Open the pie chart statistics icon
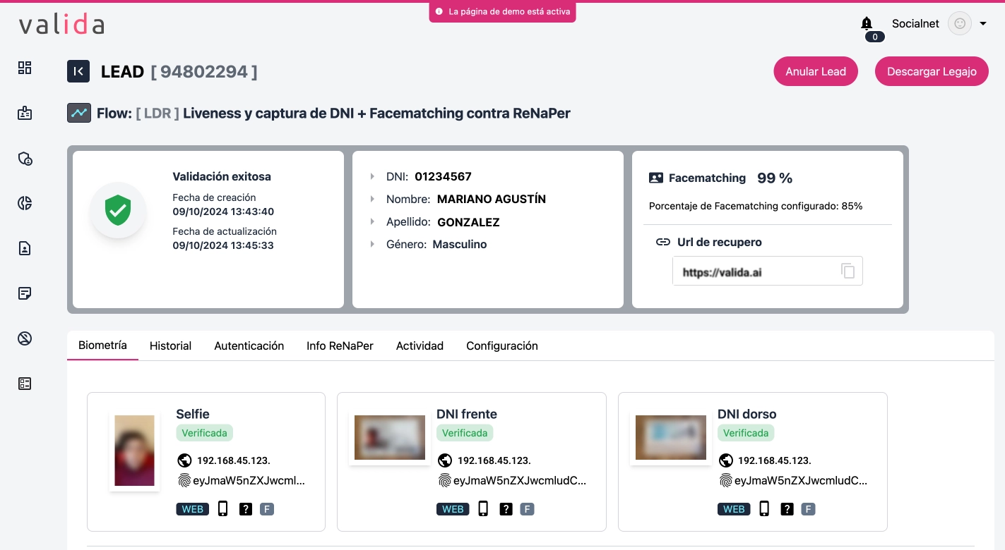Screen dimensions: 1005x550 25,203
